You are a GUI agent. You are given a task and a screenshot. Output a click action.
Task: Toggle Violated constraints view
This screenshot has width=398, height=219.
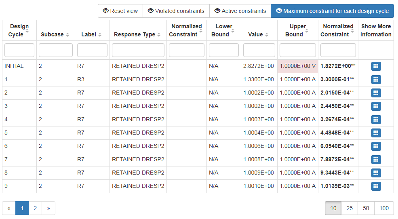176,11
